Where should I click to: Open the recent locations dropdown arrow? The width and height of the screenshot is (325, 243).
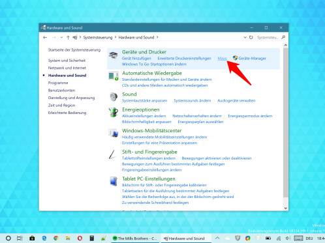61,37
